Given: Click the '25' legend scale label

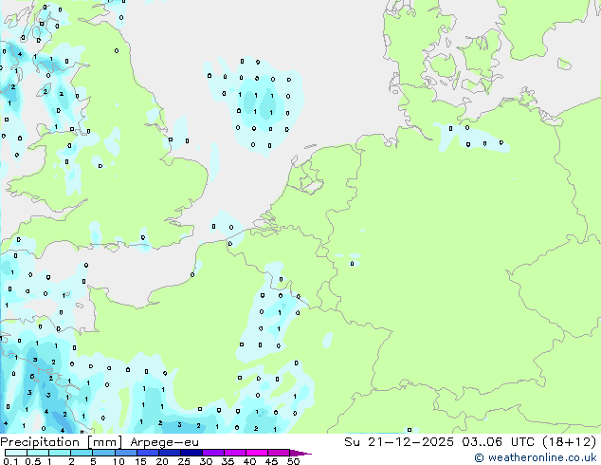Looking at the screenshot, I should 184,461.
